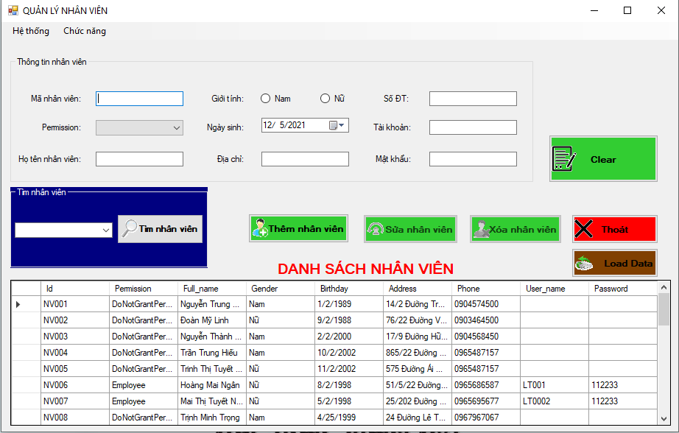Click the Gender column header
This screenshot has width=679, height=433.
pyautogui.click(x=280, y=289)
